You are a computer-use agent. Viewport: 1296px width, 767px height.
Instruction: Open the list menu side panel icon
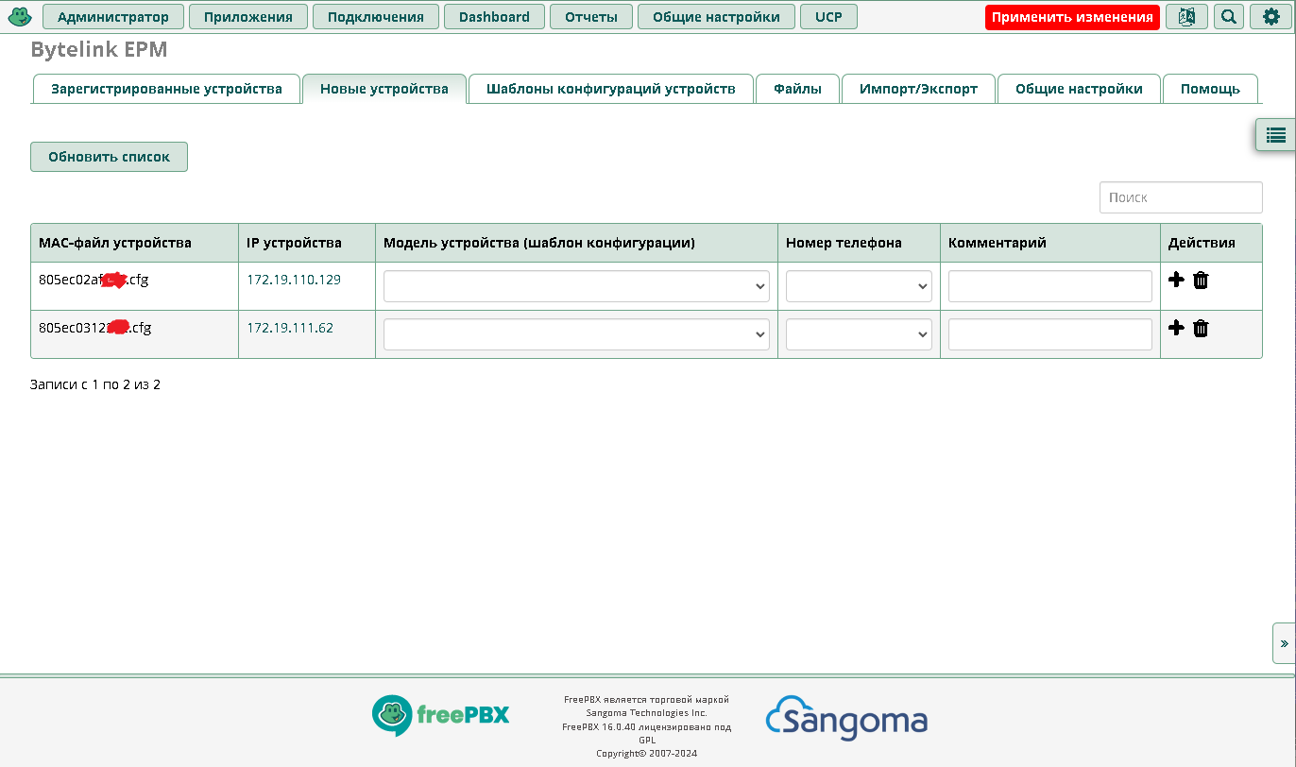1275,135
